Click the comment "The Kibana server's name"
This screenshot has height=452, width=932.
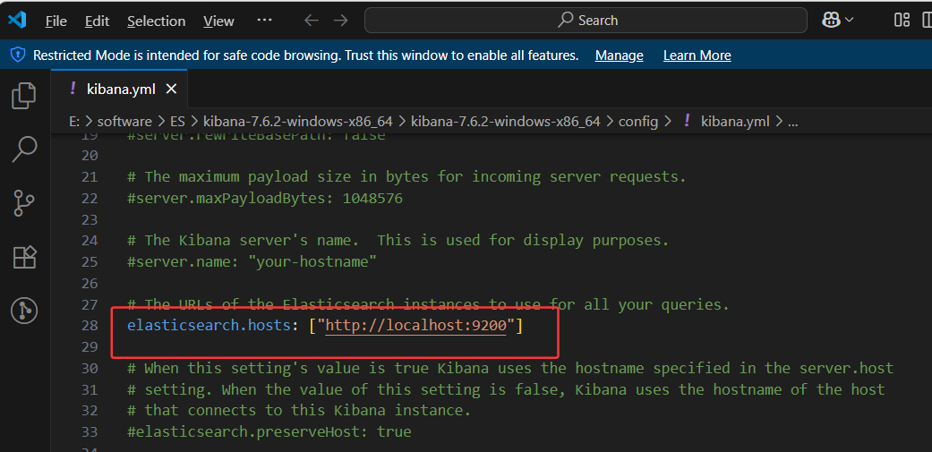(252, 241)
